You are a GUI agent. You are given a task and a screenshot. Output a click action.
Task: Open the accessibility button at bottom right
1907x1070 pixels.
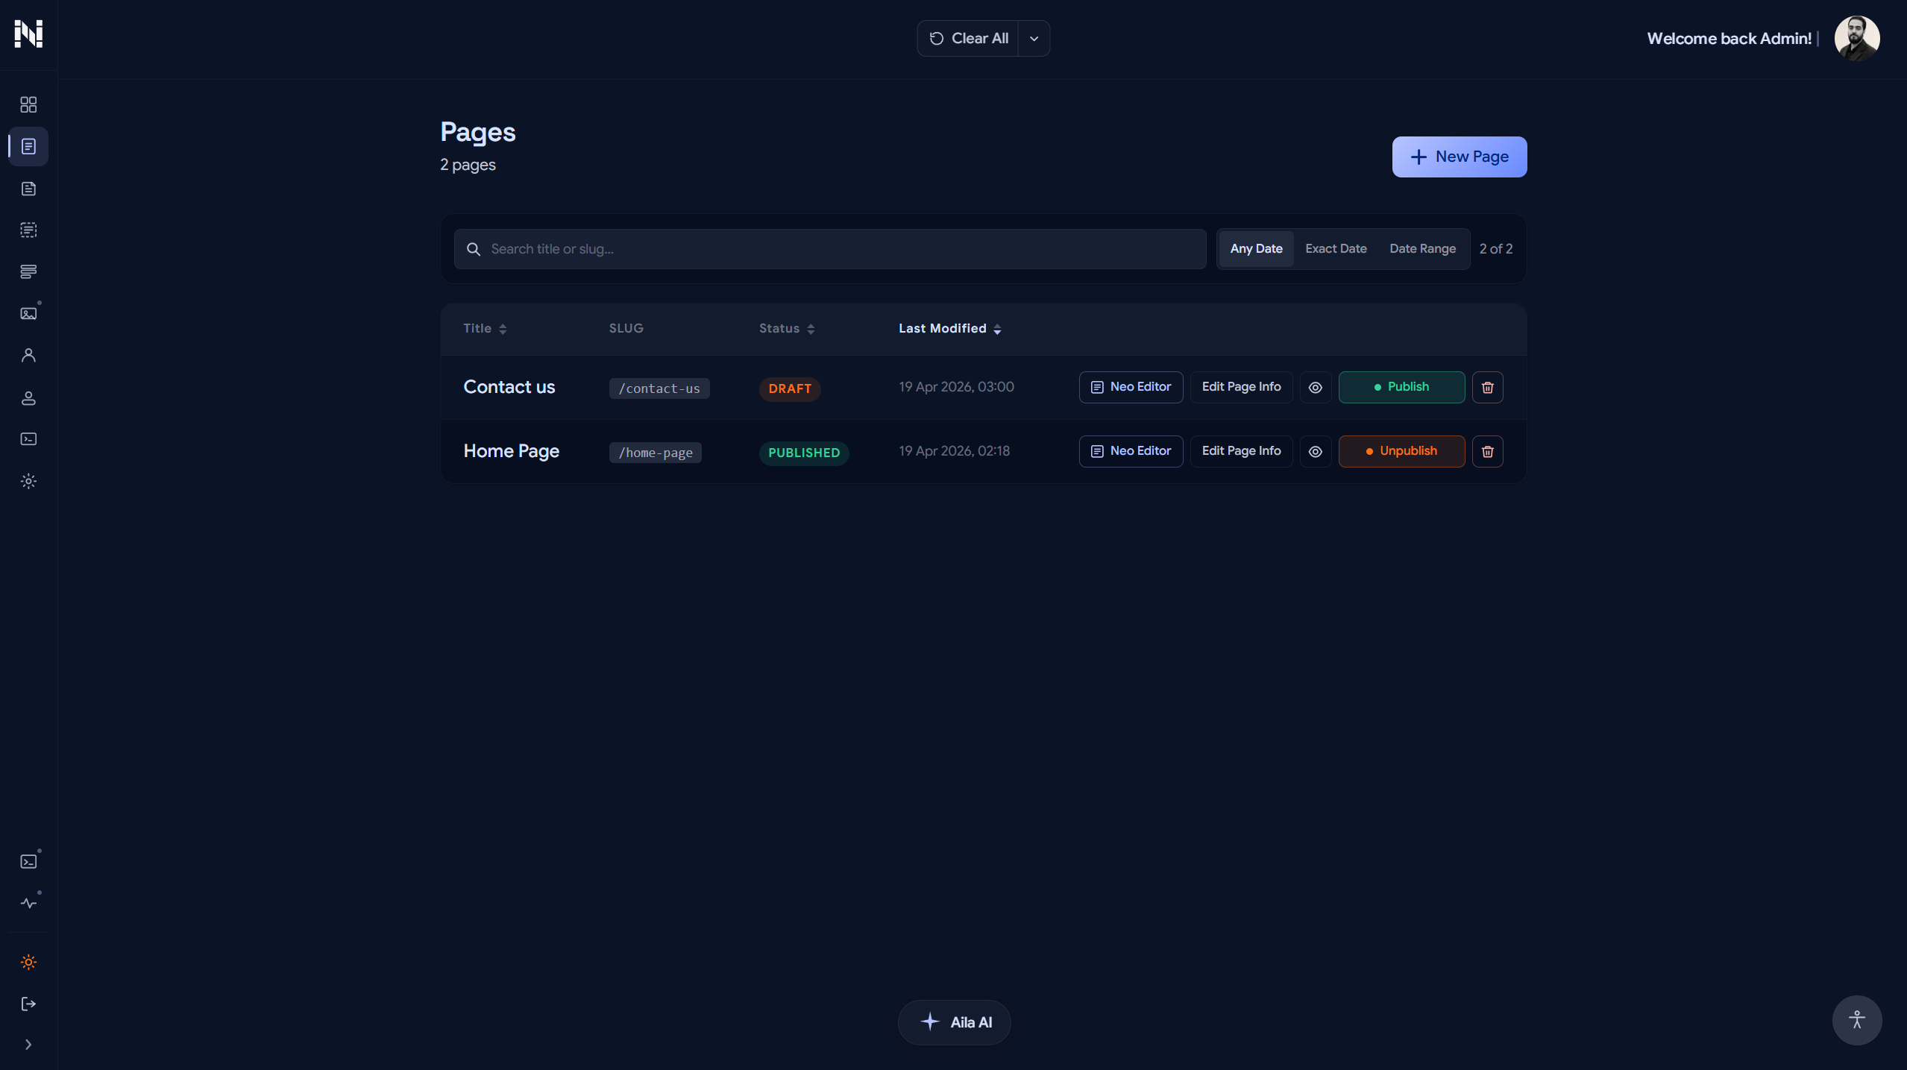pyautogui.click(x=1856, y=1020)
